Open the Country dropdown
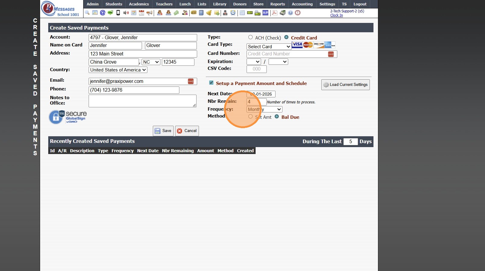The height and width of the screenshot is (271, 485). tap(118, 70)
